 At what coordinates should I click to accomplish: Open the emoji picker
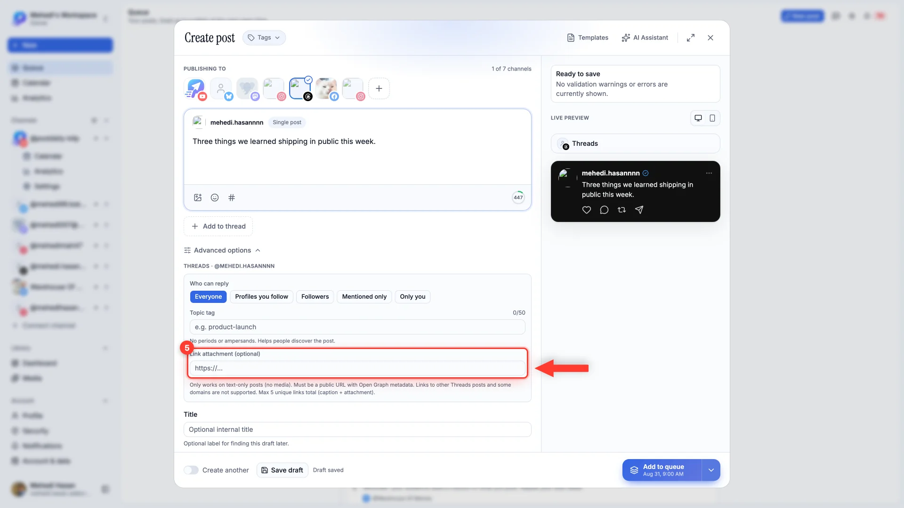[215, 198]
